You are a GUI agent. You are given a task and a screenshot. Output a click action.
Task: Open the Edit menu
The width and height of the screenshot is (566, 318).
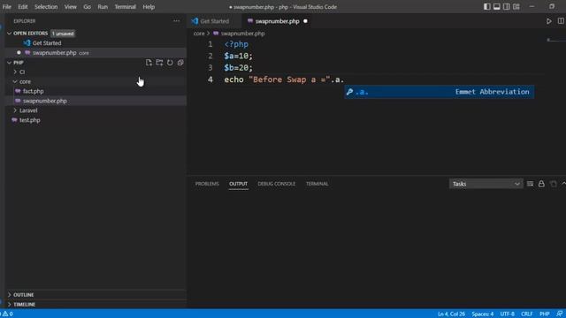[23, 7]
